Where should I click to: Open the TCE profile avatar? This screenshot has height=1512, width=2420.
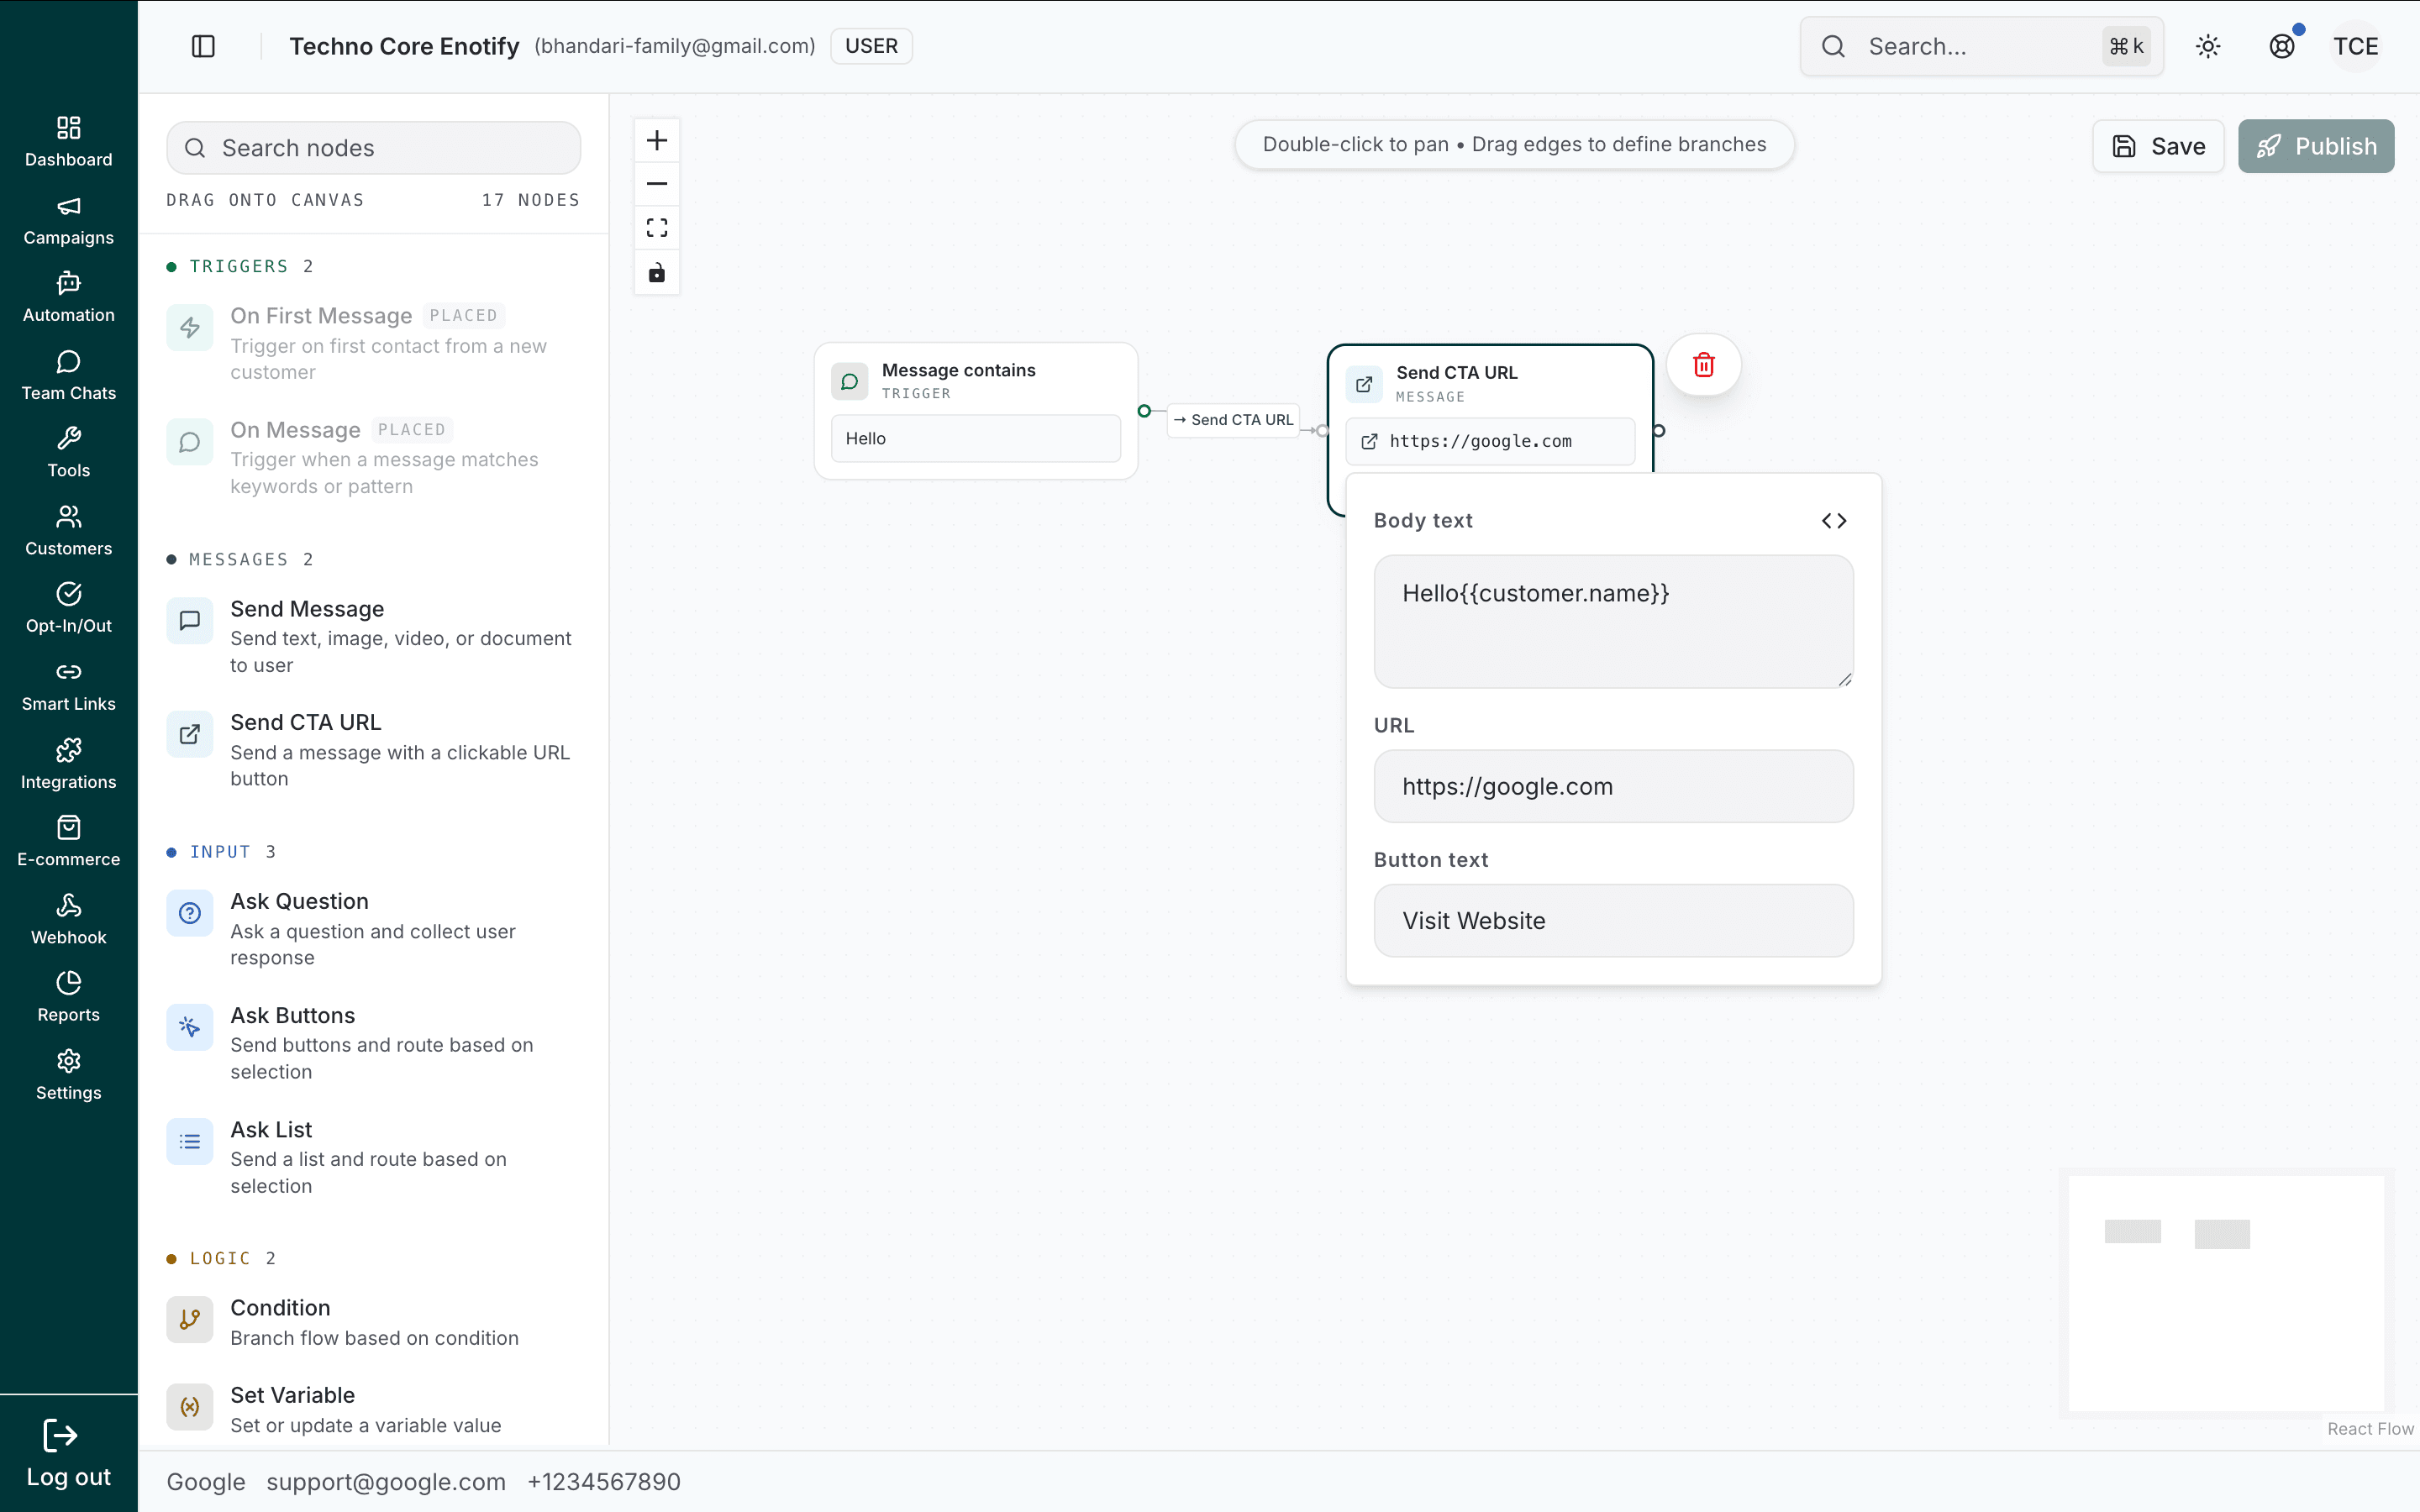coord(2356,46)
